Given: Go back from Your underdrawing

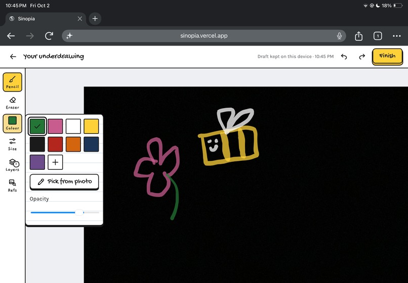Looking at the screenshot, I should click(x=13, y=57).
